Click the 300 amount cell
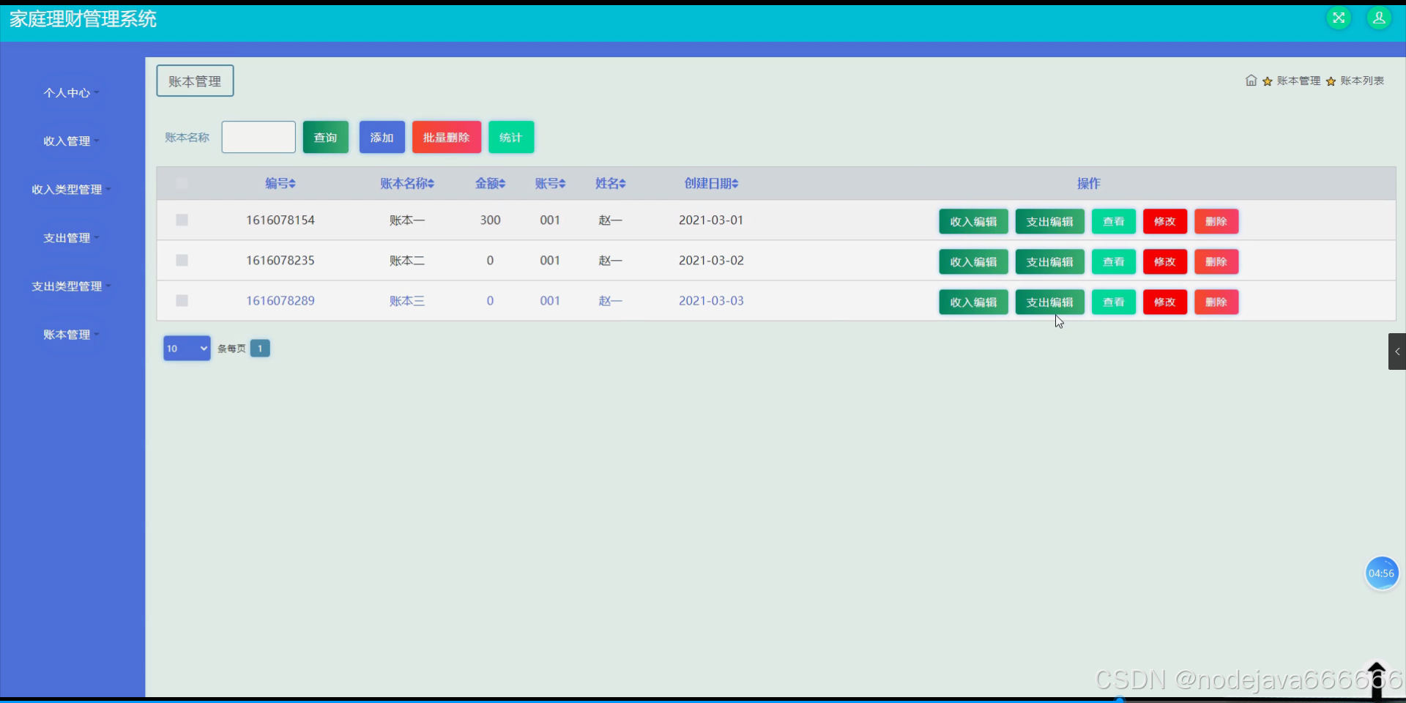 click(491, 220)
